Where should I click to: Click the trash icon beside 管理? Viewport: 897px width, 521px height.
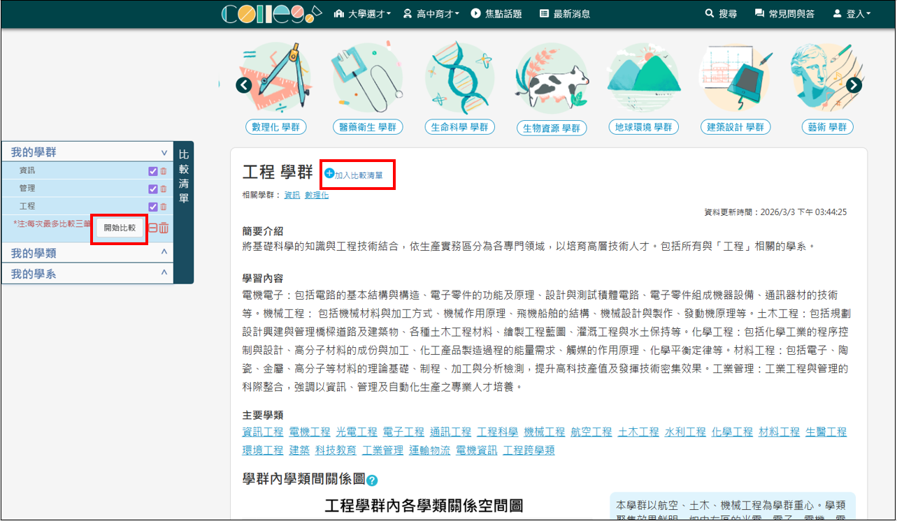(x=164, y=189)
